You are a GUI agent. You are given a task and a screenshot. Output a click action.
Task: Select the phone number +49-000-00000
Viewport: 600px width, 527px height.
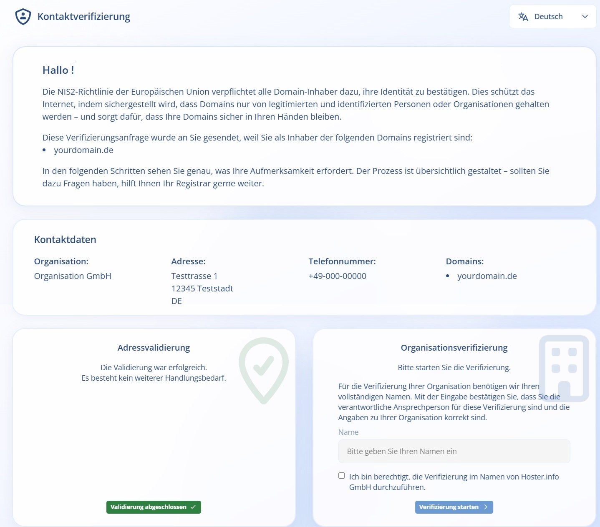338,276
